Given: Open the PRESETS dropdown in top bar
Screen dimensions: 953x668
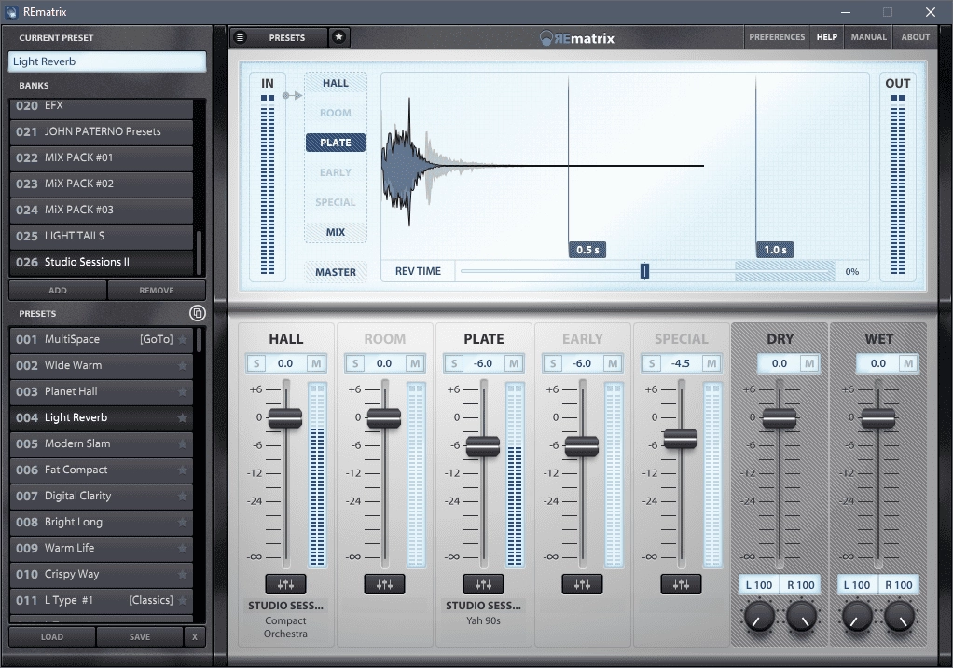Looking at the screenshot, I should 287,37.
